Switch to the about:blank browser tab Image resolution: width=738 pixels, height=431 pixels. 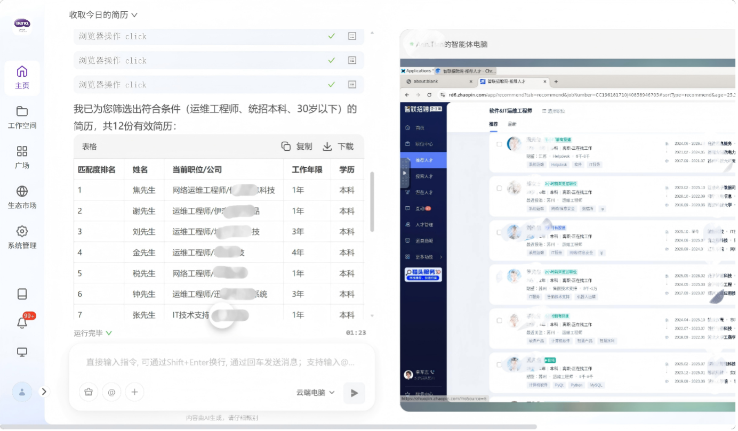coord(437,82)
